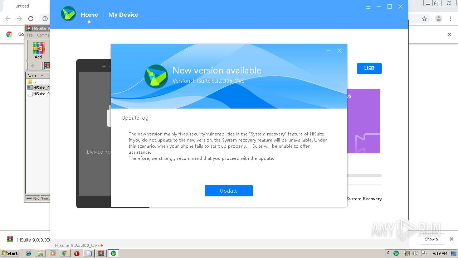Open the Action Center flag icon
458x258 pixels.
point(424,253)
